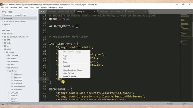Close the style.css tab
193x108 pixels.
tap(145, 12)
